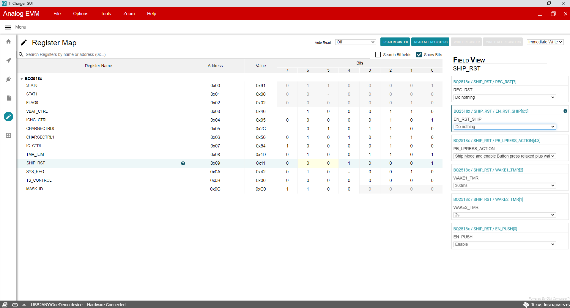Toggle bit 6 of the SHIP_RST register
570x308 pixels.
point(308,163)
